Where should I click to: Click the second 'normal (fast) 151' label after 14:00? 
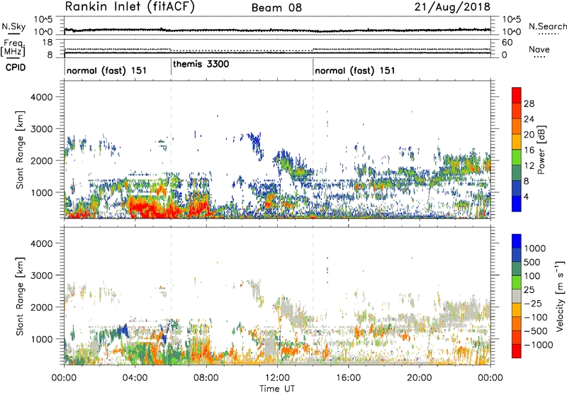pyautogui.click(x=355, y=70)
